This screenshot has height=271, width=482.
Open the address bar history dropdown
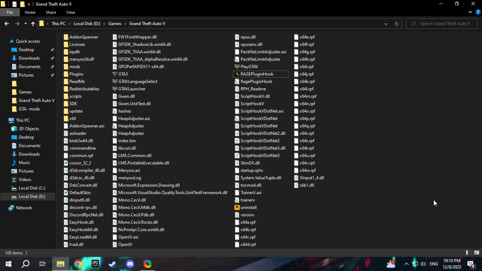pos(386,24)
